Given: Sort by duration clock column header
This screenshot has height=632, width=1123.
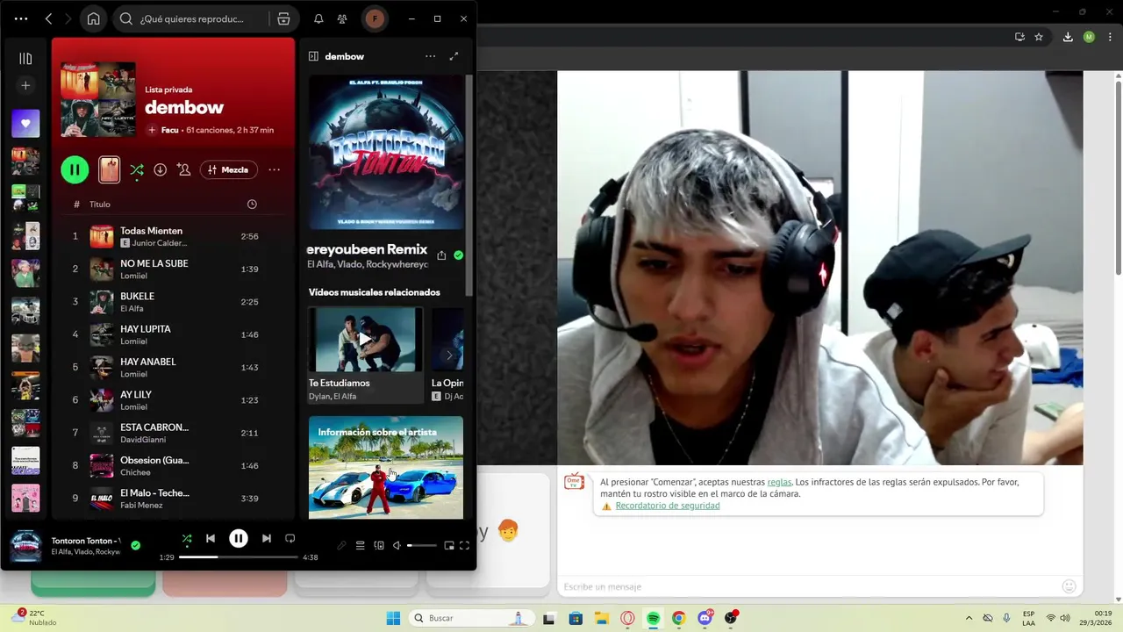Looking at the screenshot, I should coord(252,205).
